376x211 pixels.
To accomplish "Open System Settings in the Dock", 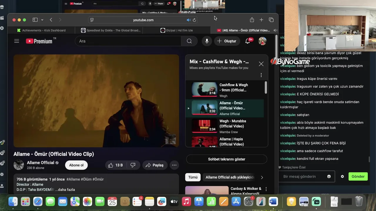I will tap(249, 201).
